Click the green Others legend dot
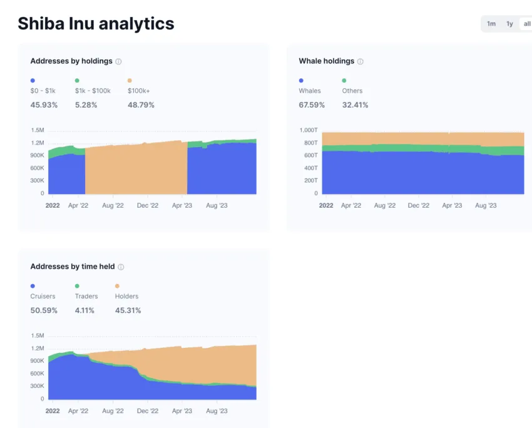The width and height of the screenshot is (532, 428). [344, 80]
